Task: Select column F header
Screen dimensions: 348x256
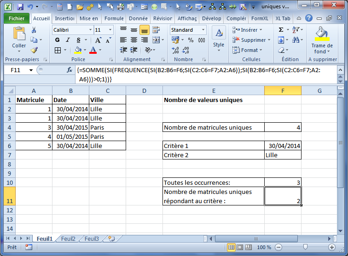Action: [283, 91]
